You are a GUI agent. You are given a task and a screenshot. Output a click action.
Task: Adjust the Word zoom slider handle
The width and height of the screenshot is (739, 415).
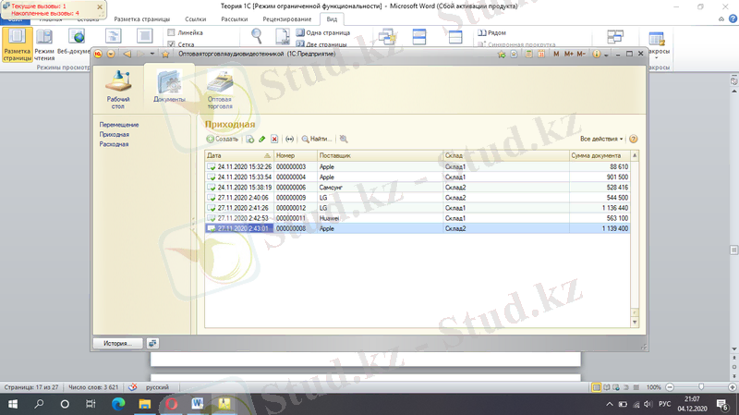pos(701,387)
